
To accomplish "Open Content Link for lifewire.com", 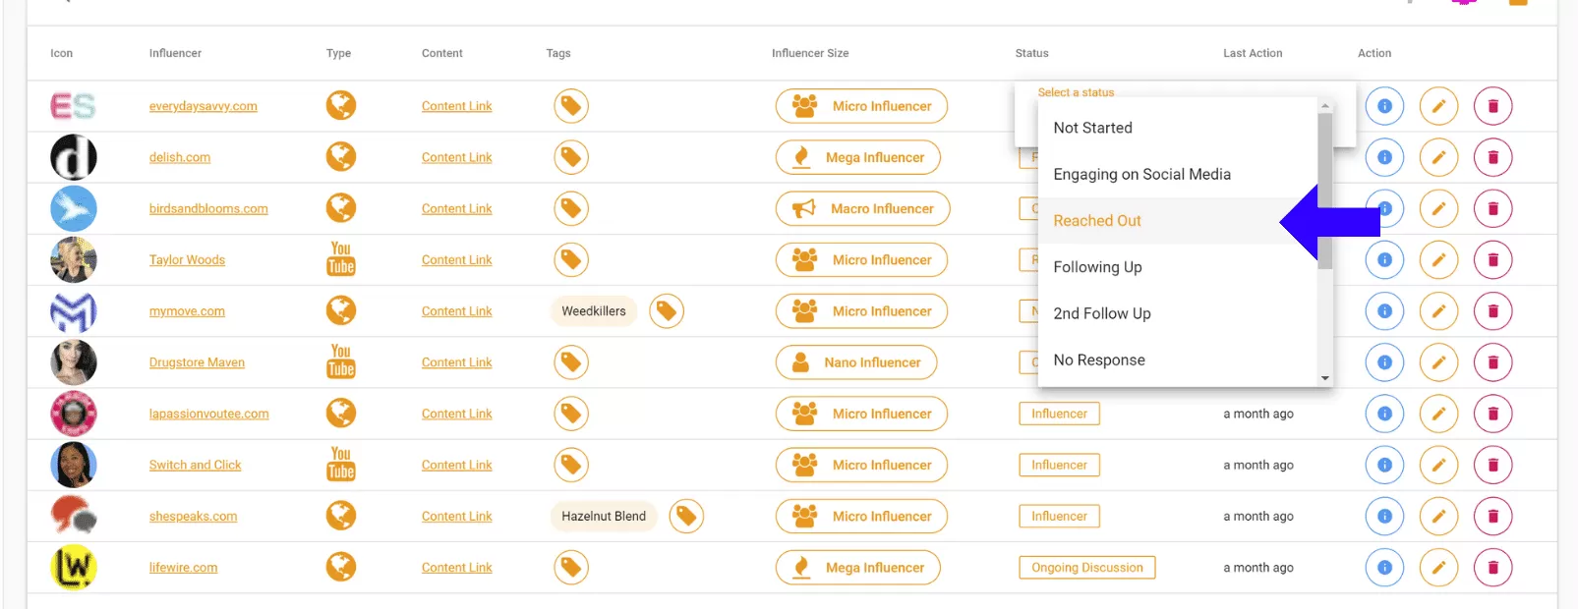I will (x=457, y=568).
